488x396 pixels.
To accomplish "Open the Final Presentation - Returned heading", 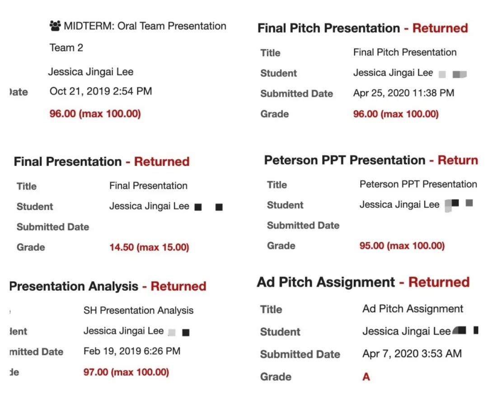I will click(101, 161).
